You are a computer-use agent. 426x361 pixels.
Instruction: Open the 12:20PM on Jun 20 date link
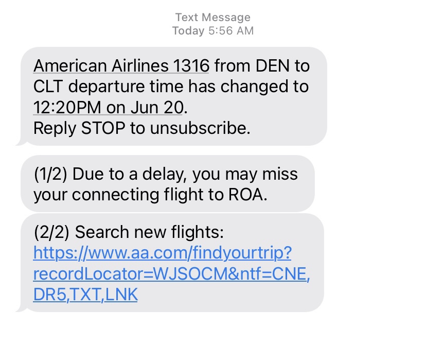(x=109, y=107)
